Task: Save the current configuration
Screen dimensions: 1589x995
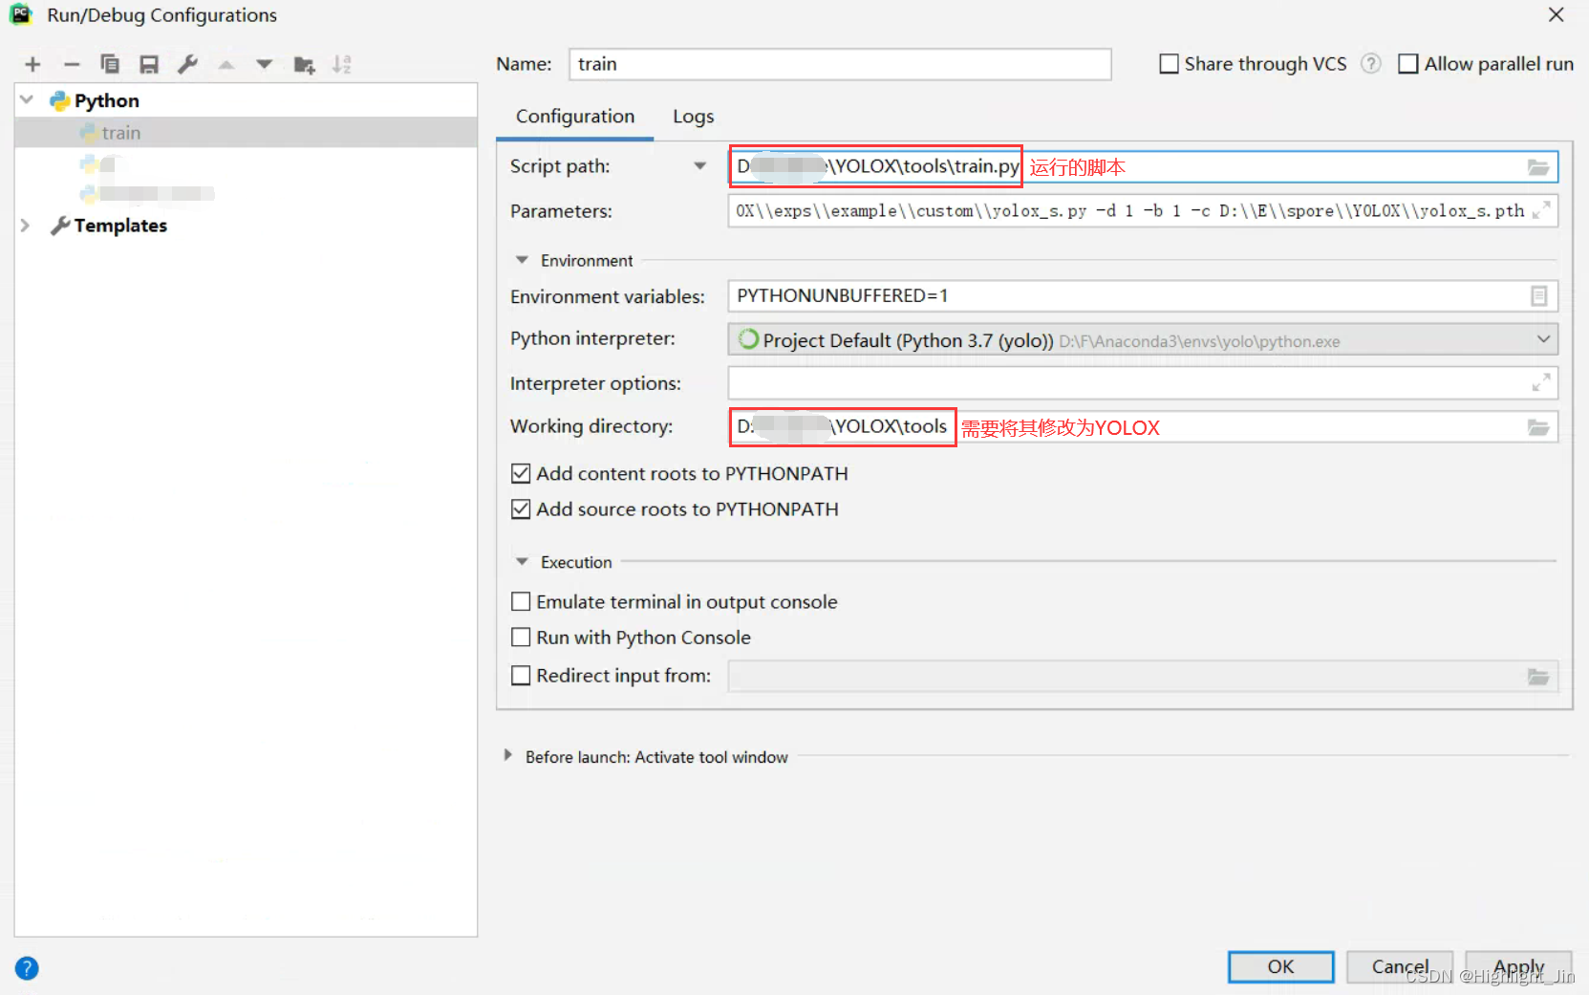Action: (148, 64)
